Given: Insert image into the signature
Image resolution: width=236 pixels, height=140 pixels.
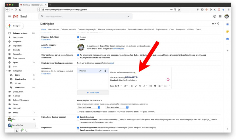Looking at the screenshot, I should 155,86.
